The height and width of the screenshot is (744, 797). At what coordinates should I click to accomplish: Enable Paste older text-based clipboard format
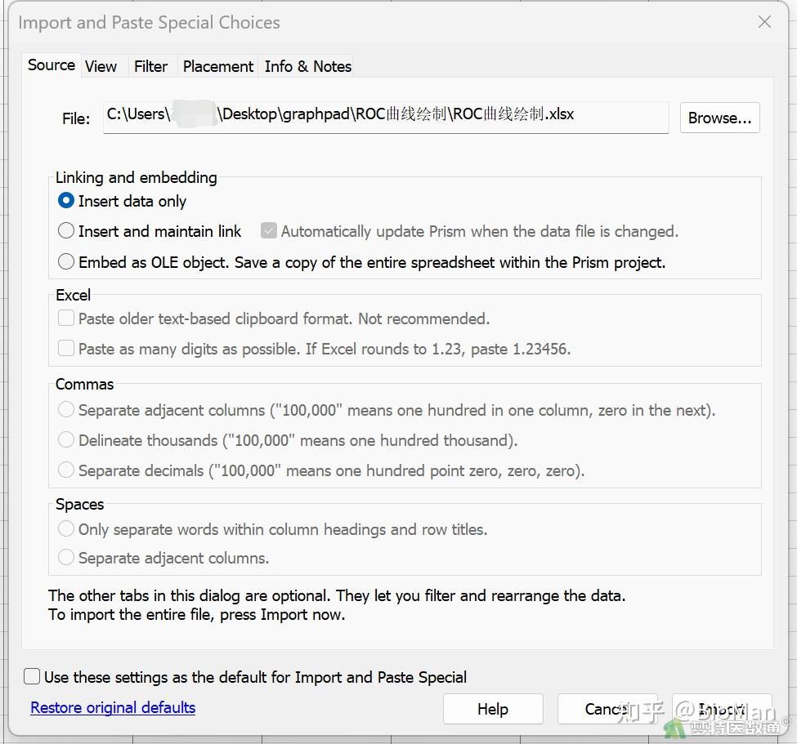(x=66, y=319)
